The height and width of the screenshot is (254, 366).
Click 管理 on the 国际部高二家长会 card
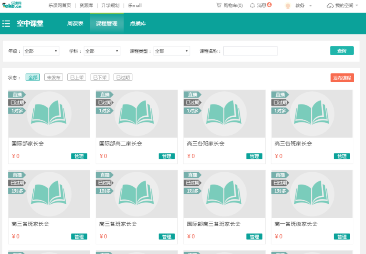(167, 156)
